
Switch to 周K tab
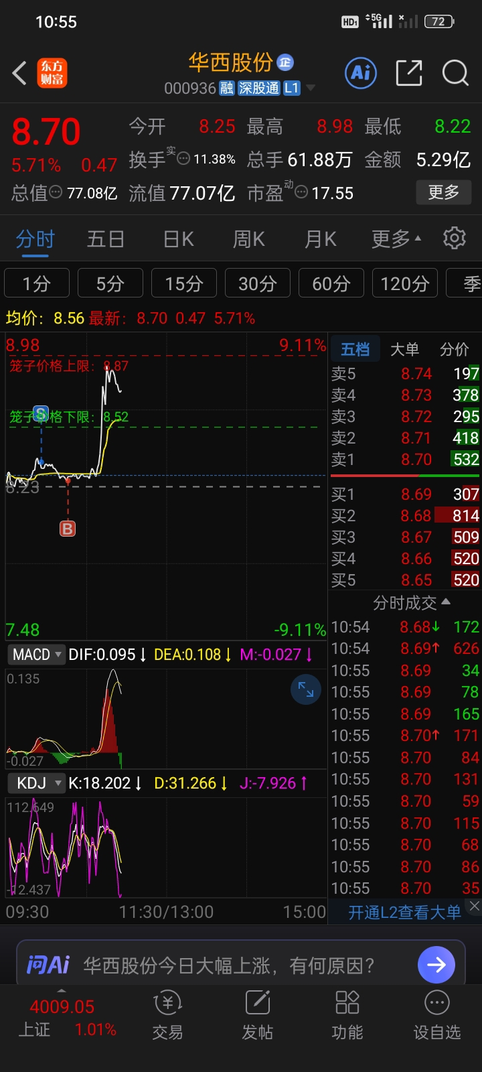click(249, 239)
